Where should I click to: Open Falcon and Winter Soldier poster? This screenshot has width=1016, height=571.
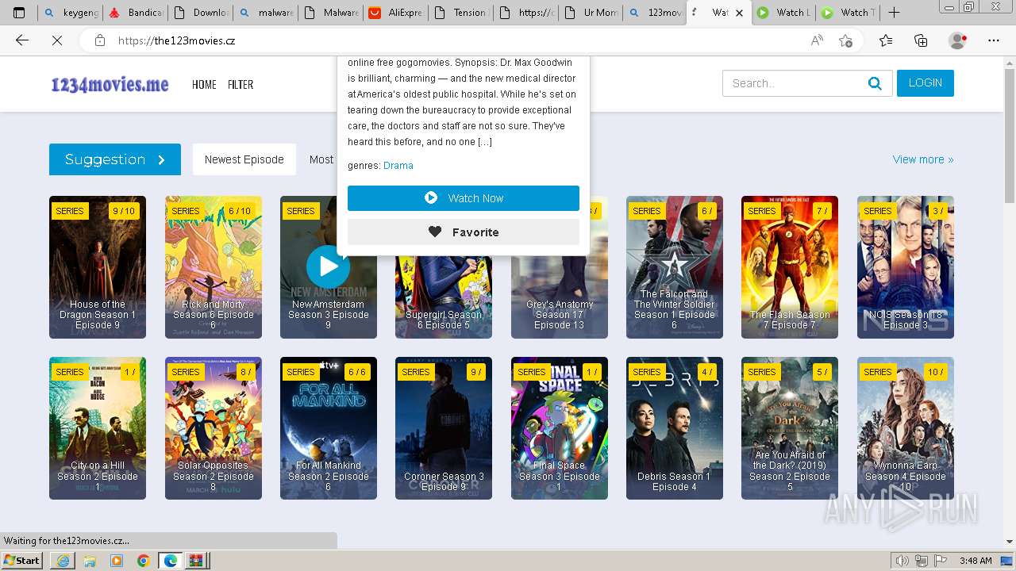[675, 267]
